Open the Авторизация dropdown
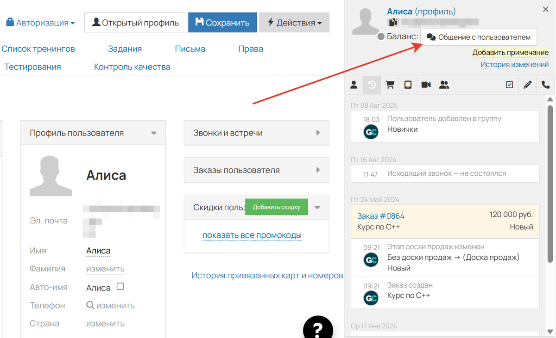 (x=41, y=22)
